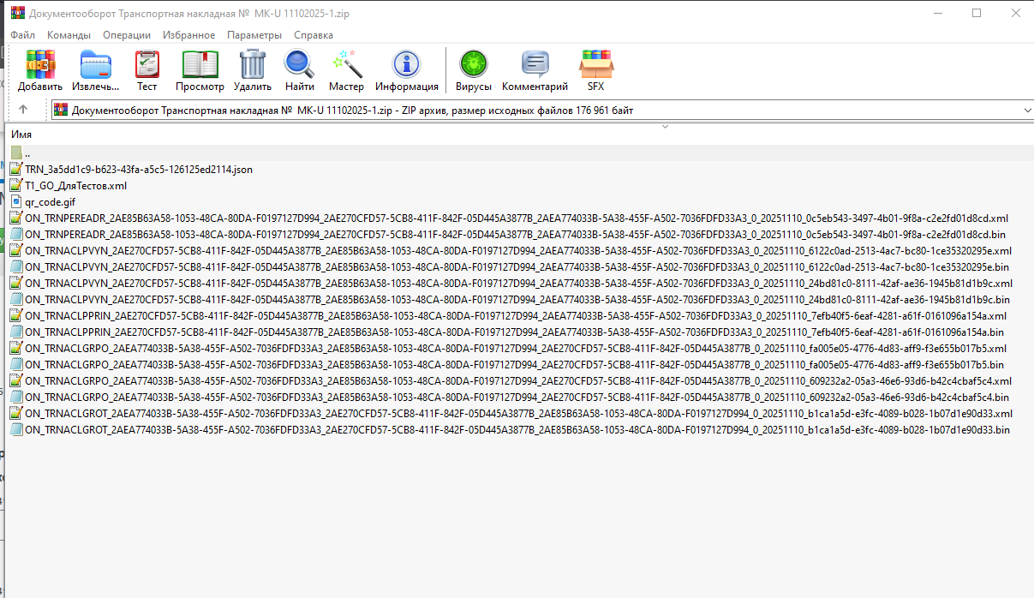Click the WinRAR title bar app icon

[x=17, y=13]
